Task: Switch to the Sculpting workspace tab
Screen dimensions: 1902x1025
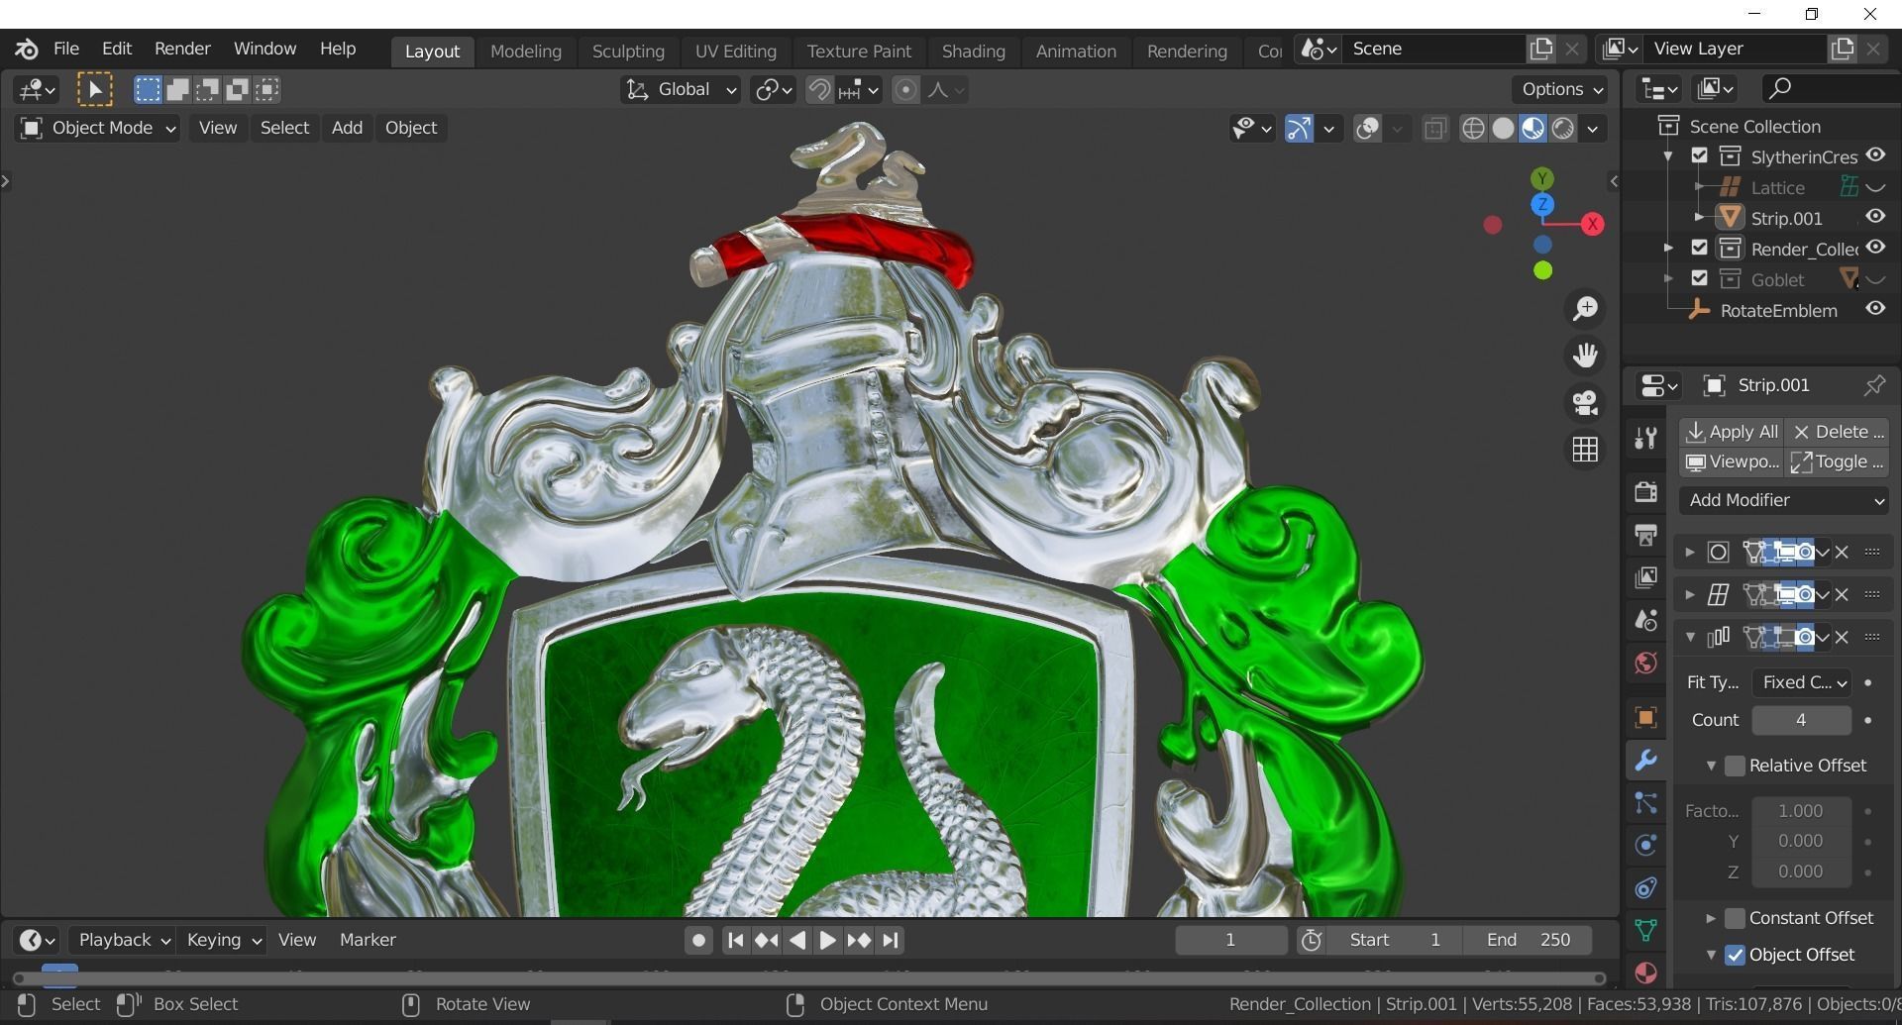Action: [x=628, y=51]
